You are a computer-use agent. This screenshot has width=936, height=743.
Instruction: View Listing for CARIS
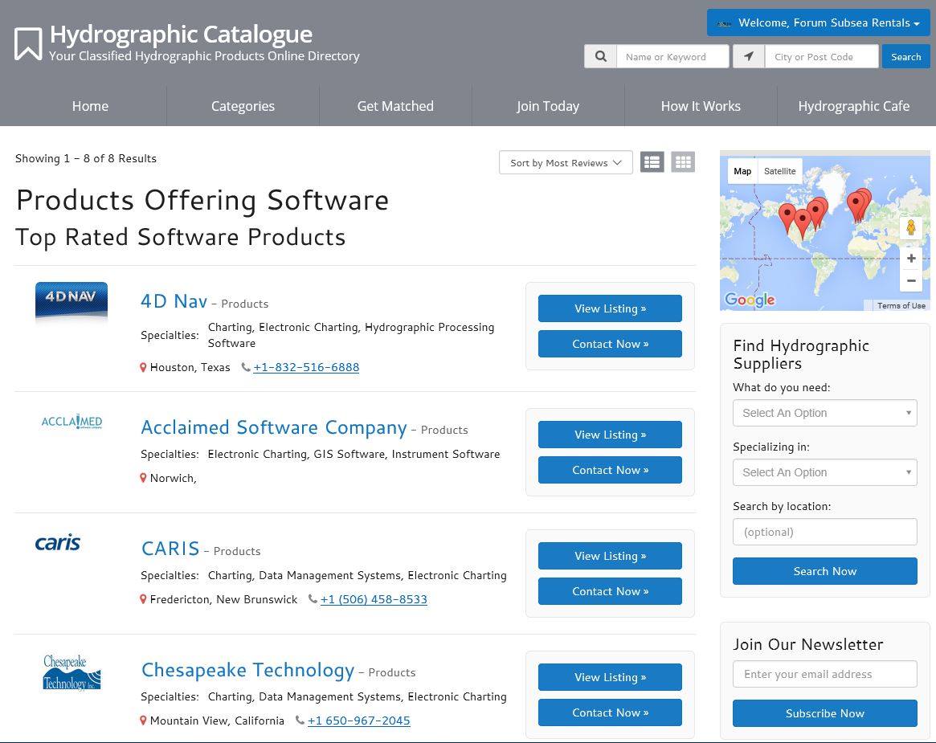point(610,556)
